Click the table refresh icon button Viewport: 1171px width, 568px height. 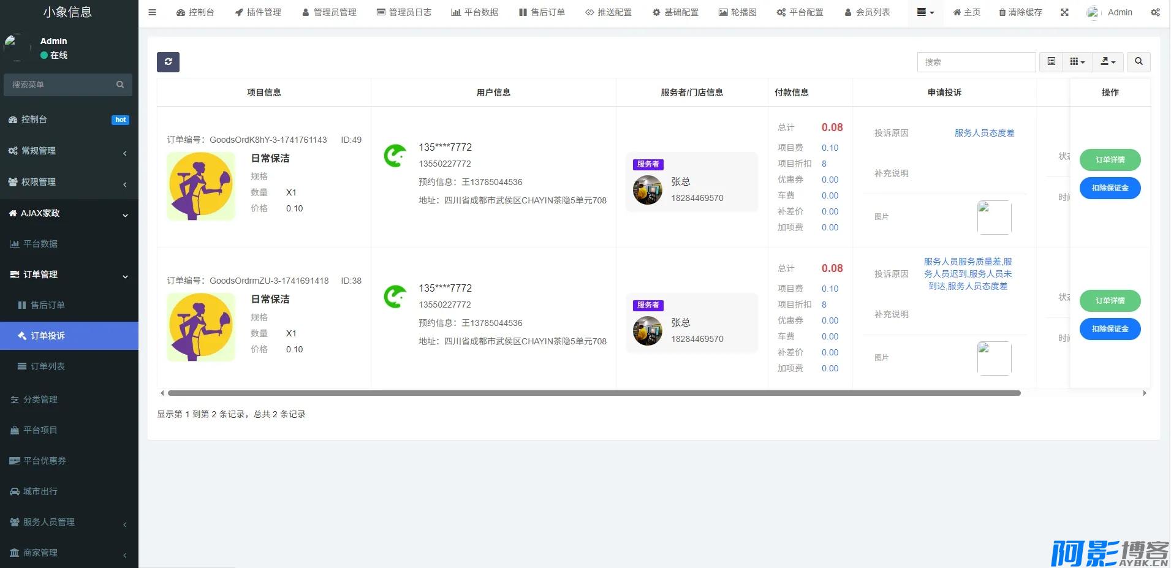click(x=168, y=62)
